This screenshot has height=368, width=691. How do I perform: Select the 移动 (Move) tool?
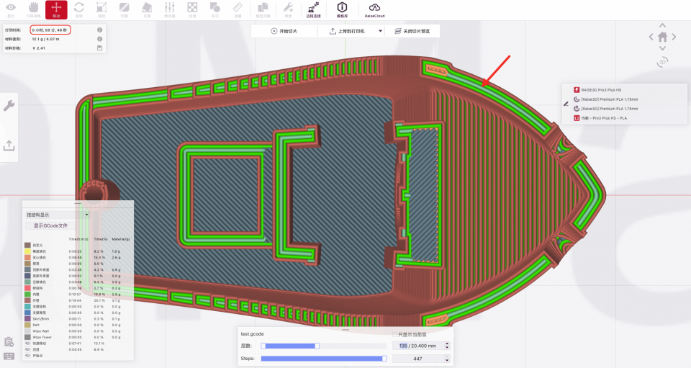pyautogui.click(x=57, y=9)
